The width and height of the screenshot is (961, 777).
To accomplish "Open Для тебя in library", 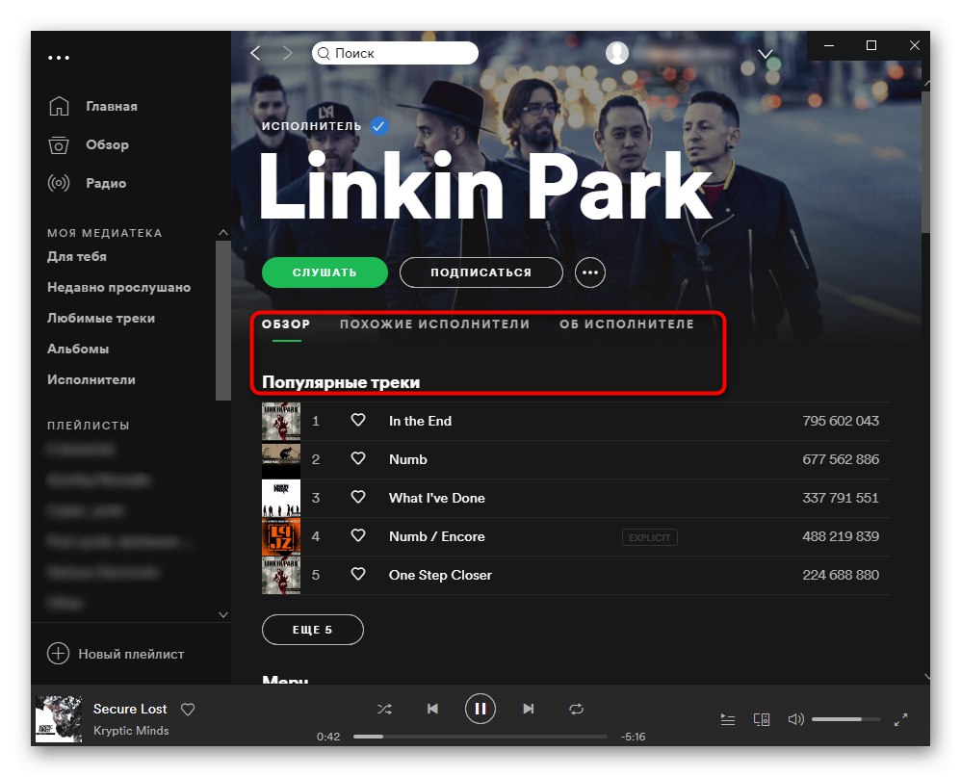I will pyautogui.click(x=77, y=257).
